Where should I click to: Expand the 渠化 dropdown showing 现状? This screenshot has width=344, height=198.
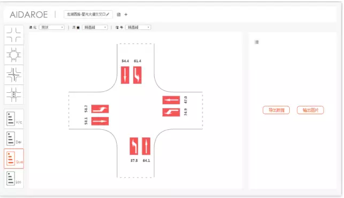tap(52, 27)
